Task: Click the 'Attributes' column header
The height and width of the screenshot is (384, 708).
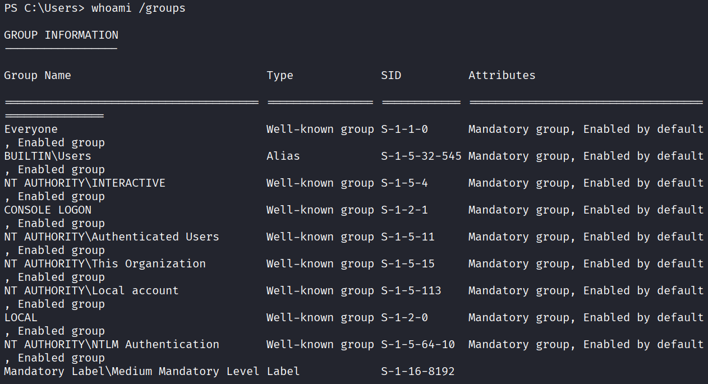Action: pyautogui.click(x=502, y=76)
